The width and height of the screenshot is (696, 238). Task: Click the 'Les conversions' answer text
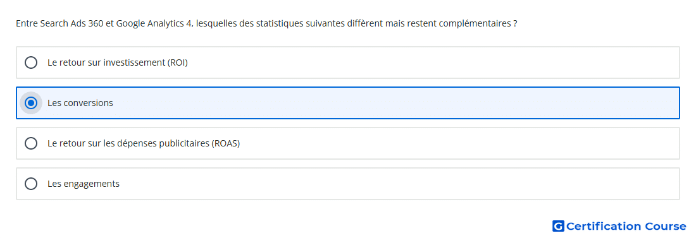point(80,103)
